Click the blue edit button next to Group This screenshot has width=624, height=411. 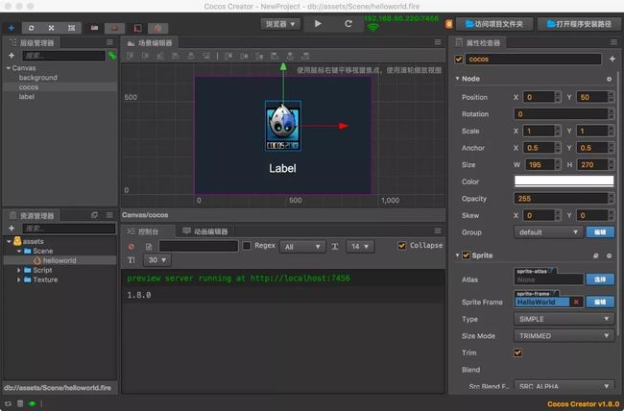(600, 232)
